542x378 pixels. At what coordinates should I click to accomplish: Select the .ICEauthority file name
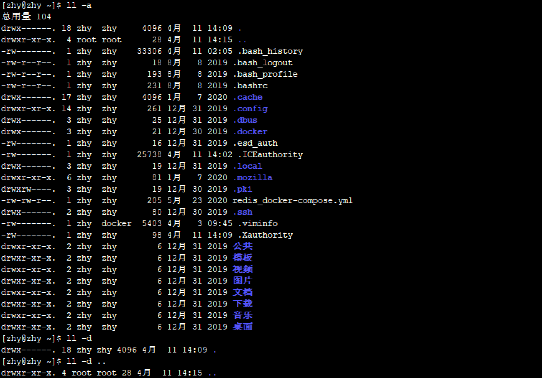270,155
